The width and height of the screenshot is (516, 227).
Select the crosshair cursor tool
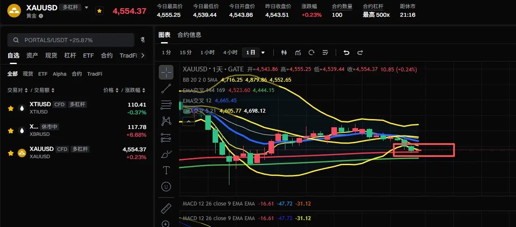point(166,72)
